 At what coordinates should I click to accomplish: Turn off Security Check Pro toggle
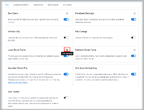click(66, 74)
